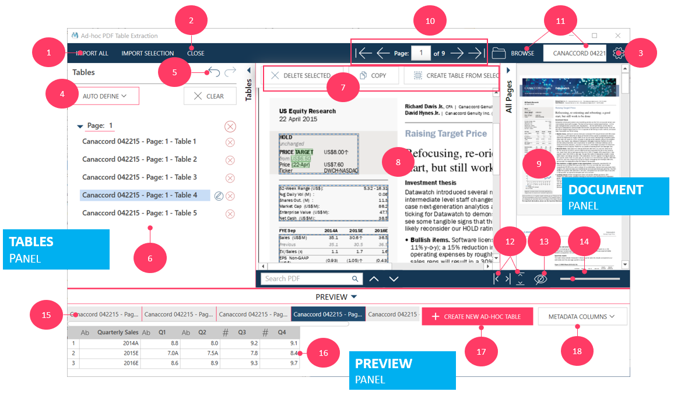The height and width of the screenshot is (395, 674).
Task: Jump to the previous search result
Action: pyautogui.click(x=374, y=279)
